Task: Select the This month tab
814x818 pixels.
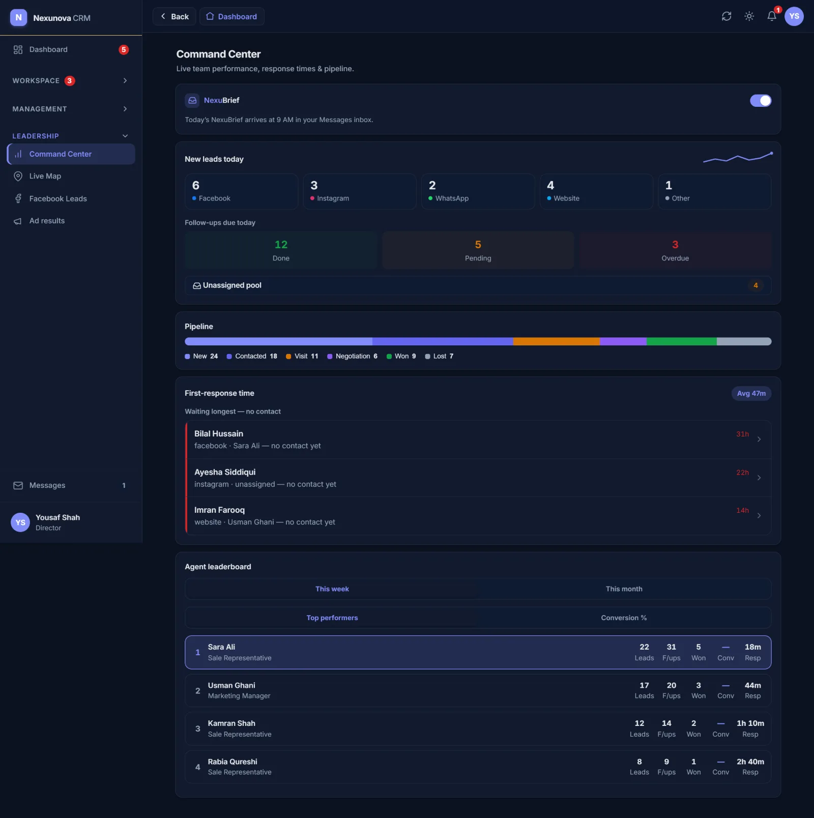Action: pyautogui.click(x=624, y=589)
